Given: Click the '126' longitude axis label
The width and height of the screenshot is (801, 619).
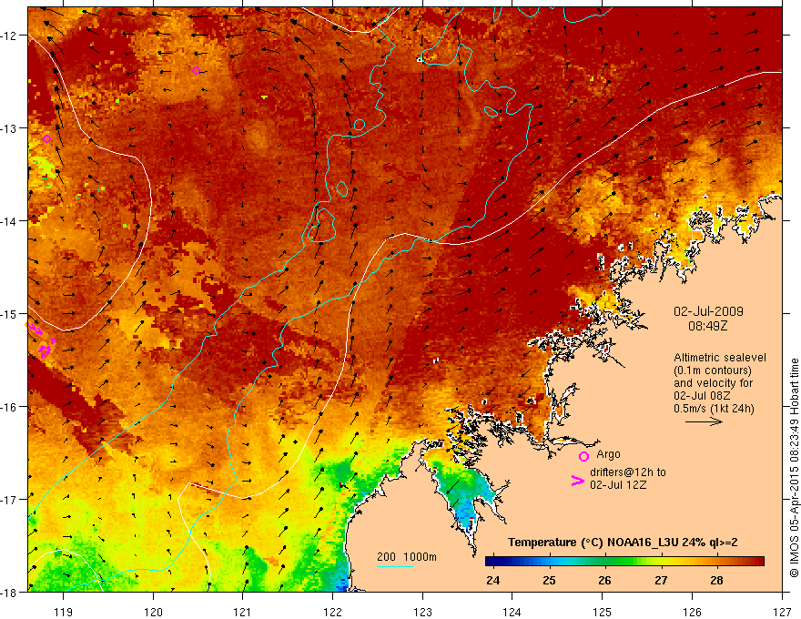Looking at the screenshot, I should click(x=692, y=612).
